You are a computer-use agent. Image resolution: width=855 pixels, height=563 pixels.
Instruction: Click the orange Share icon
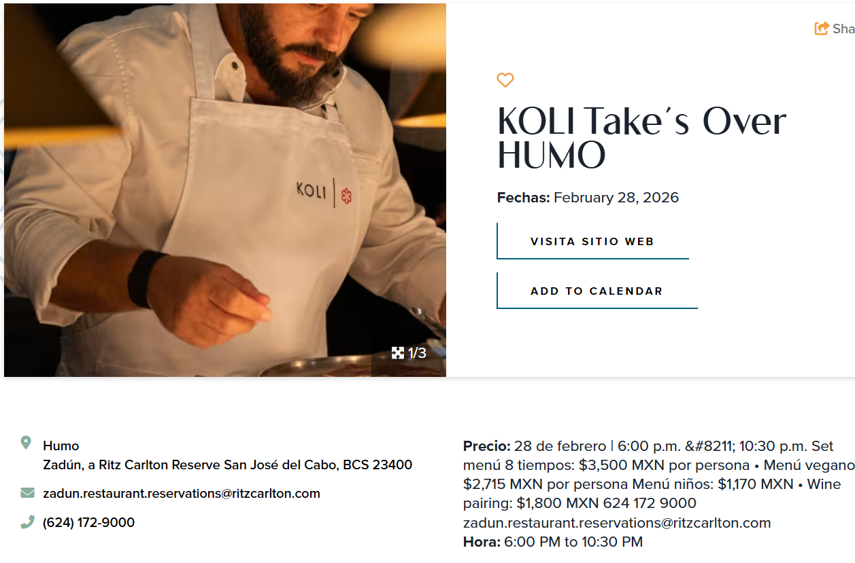(x=822, y=29)
